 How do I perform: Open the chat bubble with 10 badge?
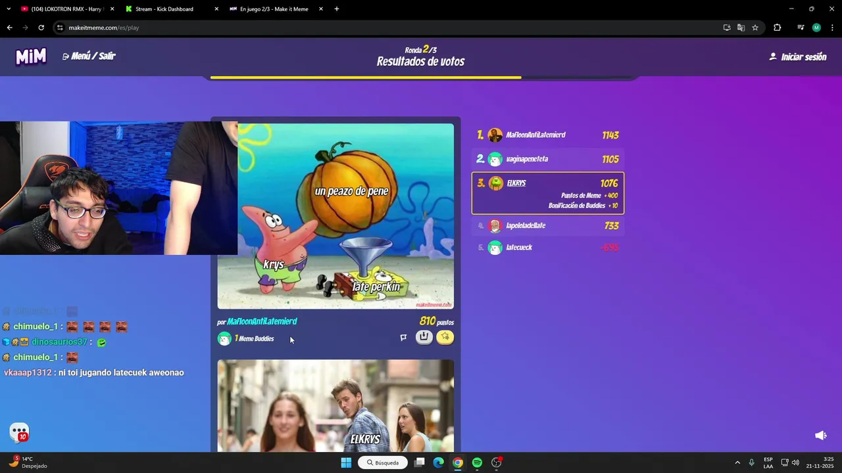pyautogui.click(x=20, y=432)
